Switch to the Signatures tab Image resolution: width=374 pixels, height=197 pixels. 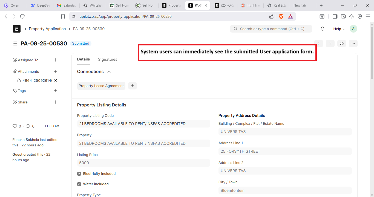108,59
